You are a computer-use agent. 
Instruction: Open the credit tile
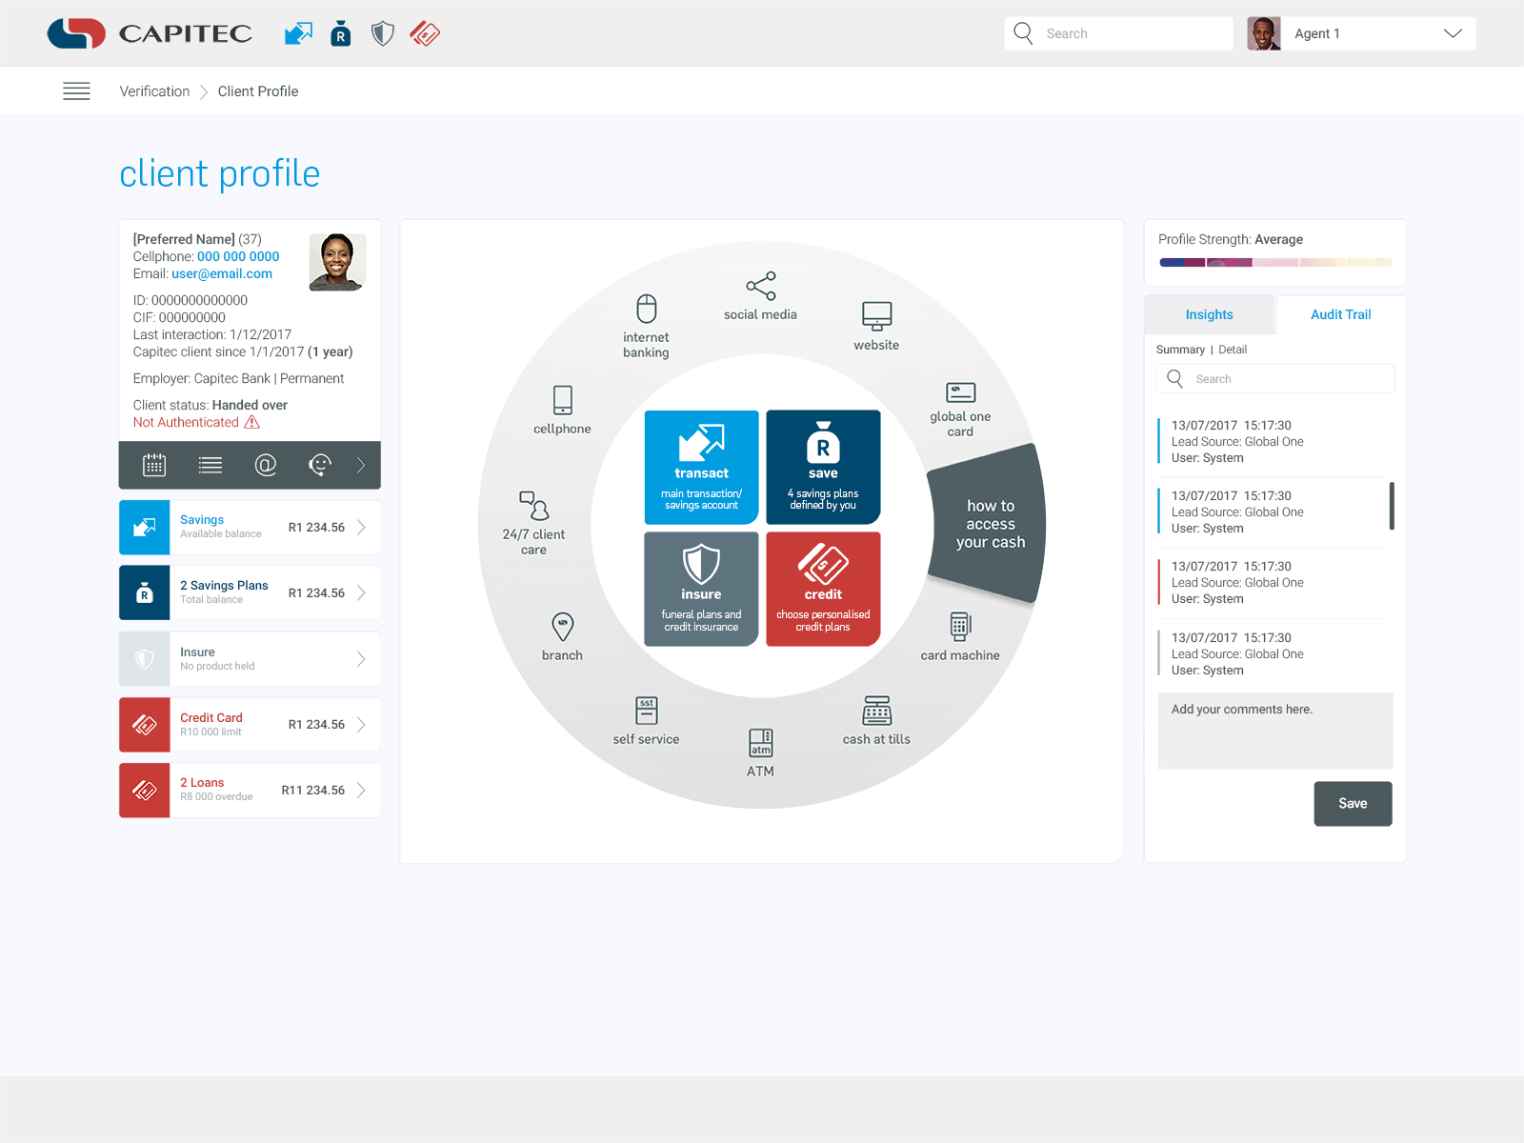pyautogui.click(x=824, y=590)
